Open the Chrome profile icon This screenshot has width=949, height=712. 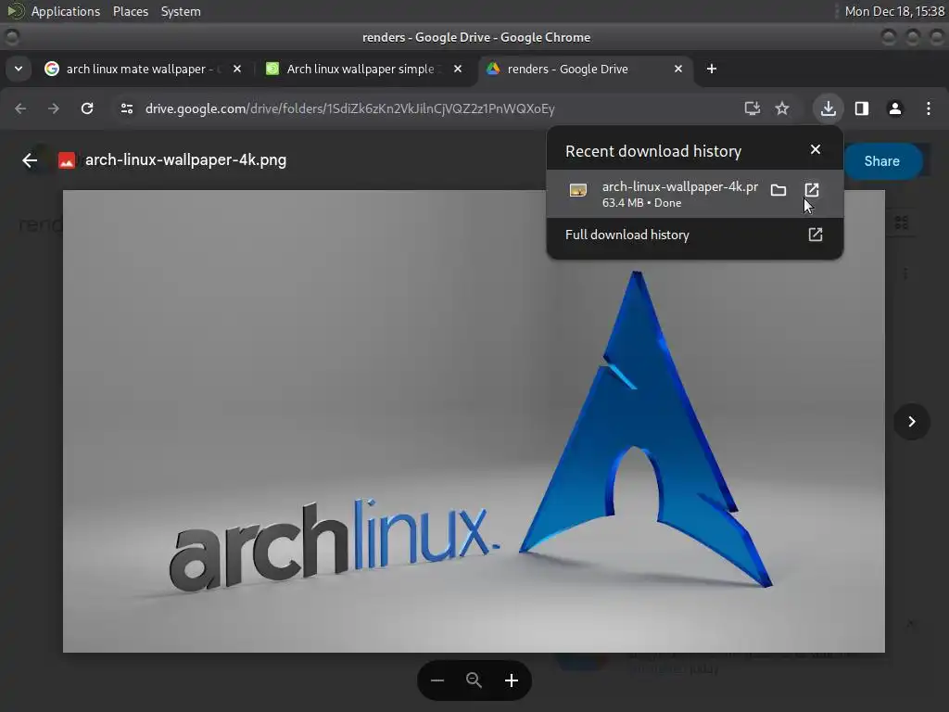pos(895,108)
